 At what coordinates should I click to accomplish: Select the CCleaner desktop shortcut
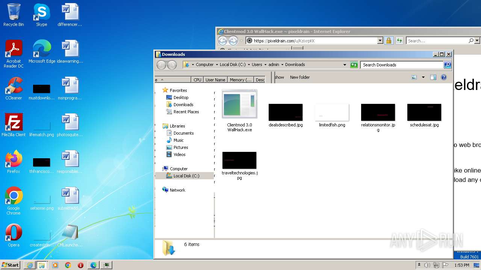coord(14,88)
